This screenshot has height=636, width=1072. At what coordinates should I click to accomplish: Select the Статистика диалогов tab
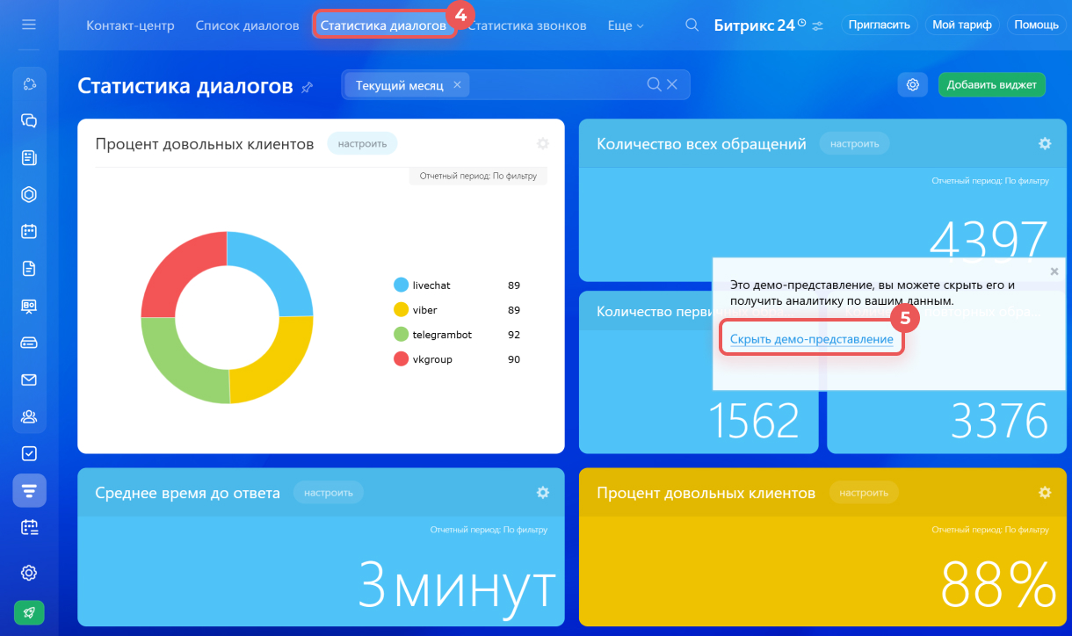click(x=383, y=25)
